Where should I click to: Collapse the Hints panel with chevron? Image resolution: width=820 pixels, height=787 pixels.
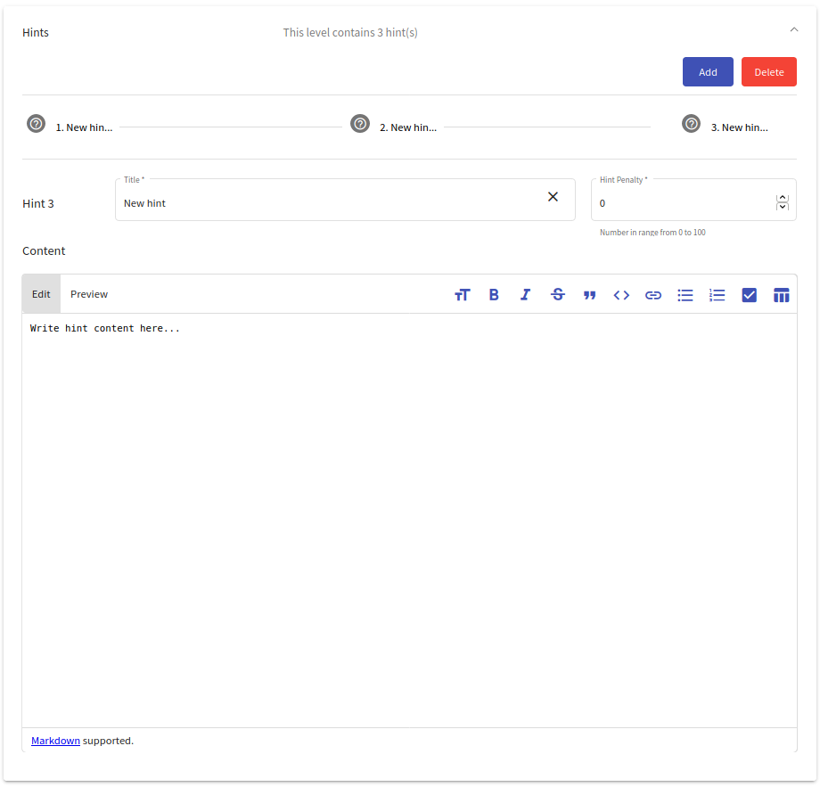794,29
